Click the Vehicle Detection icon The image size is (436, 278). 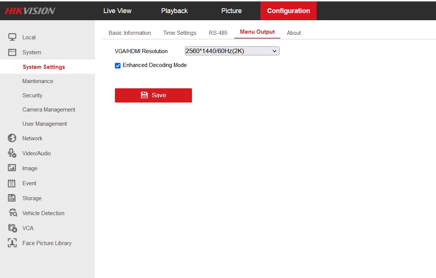click(13, 213)
